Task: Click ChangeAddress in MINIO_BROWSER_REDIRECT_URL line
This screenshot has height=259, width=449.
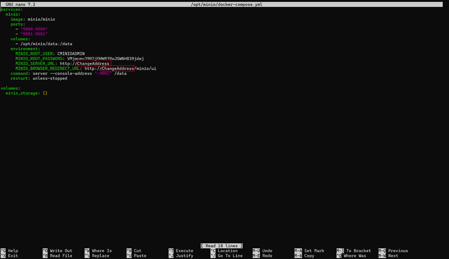Action: click(x=118, y=68)
